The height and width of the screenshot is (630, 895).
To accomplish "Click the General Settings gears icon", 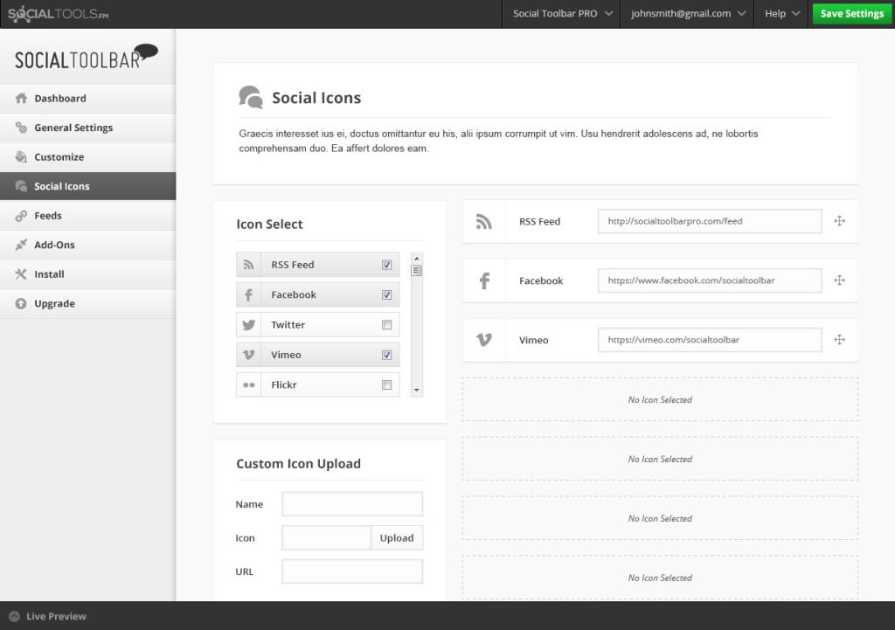I will (x=21, y=128).
